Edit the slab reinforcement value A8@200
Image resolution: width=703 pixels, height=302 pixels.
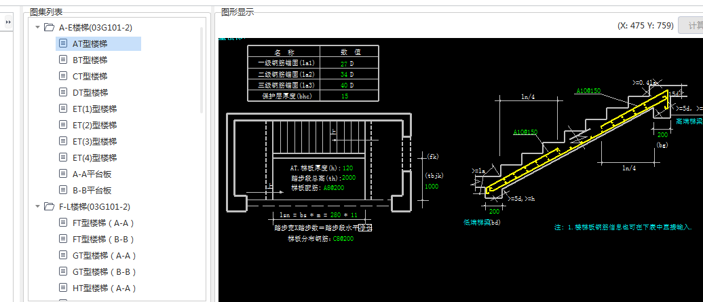click(x=334, y=188)
